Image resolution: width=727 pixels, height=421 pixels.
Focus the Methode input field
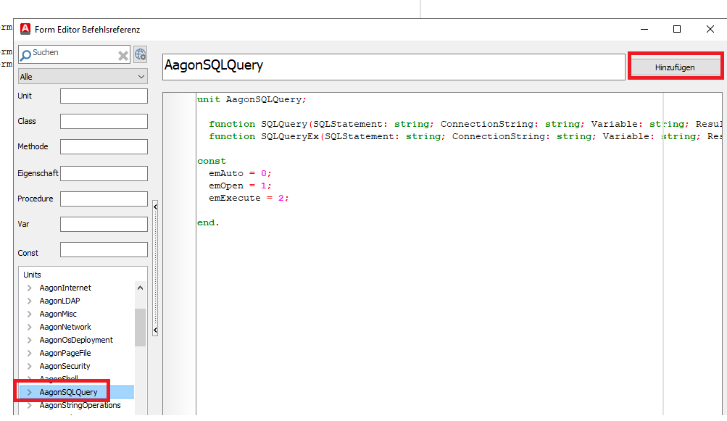pyautogui.click(x=104, y=147)
